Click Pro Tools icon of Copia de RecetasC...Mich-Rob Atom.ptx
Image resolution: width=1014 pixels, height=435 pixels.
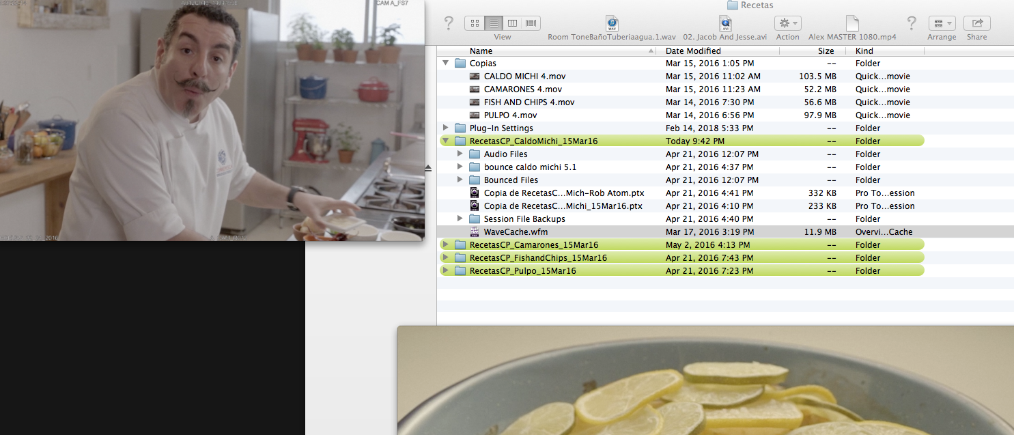(x=475, y=193)
